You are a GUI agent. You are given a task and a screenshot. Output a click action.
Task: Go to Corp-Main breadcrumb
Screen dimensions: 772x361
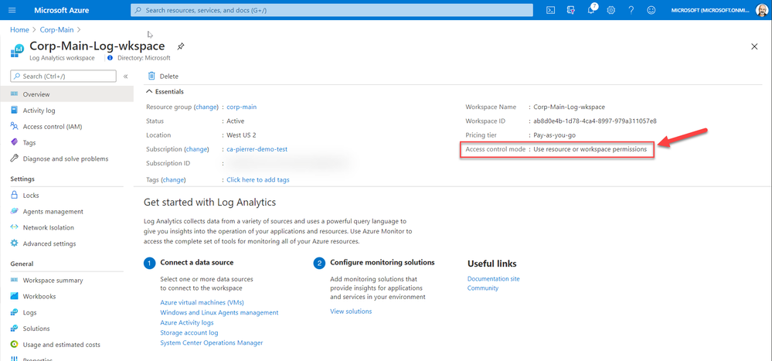pyautogui.click(x=57, y=30)
